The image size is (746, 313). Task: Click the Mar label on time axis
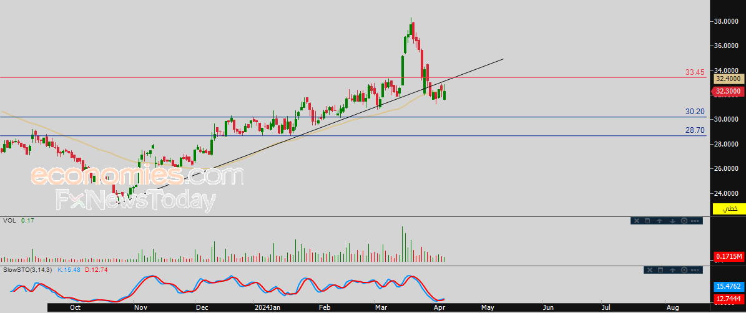380,308
